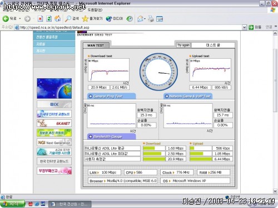Click the Bandwidth Gauge header
Viewport: 278px width, 208px height.
click(112, 136)
